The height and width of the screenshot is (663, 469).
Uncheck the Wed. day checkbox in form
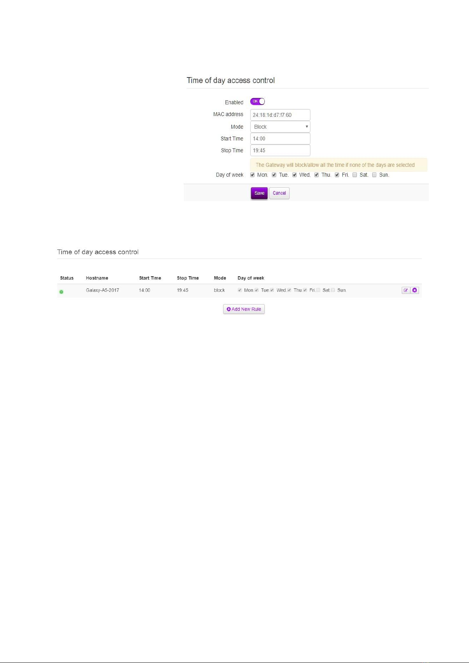click(294, 175)
